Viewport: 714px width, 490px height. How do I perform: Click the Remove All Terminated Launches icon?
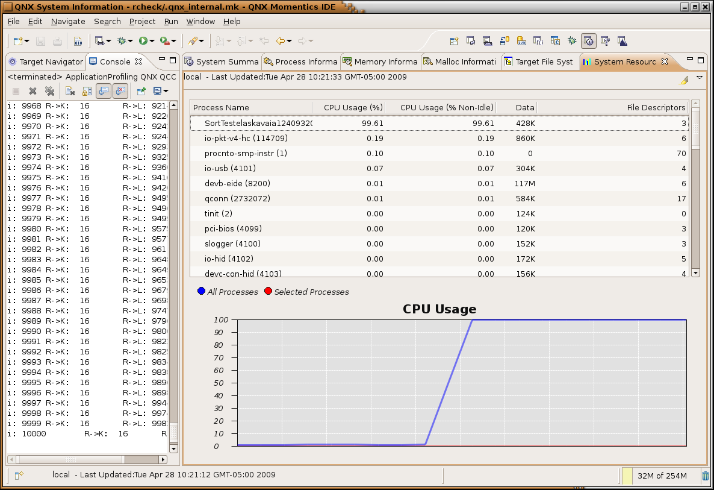50,91
